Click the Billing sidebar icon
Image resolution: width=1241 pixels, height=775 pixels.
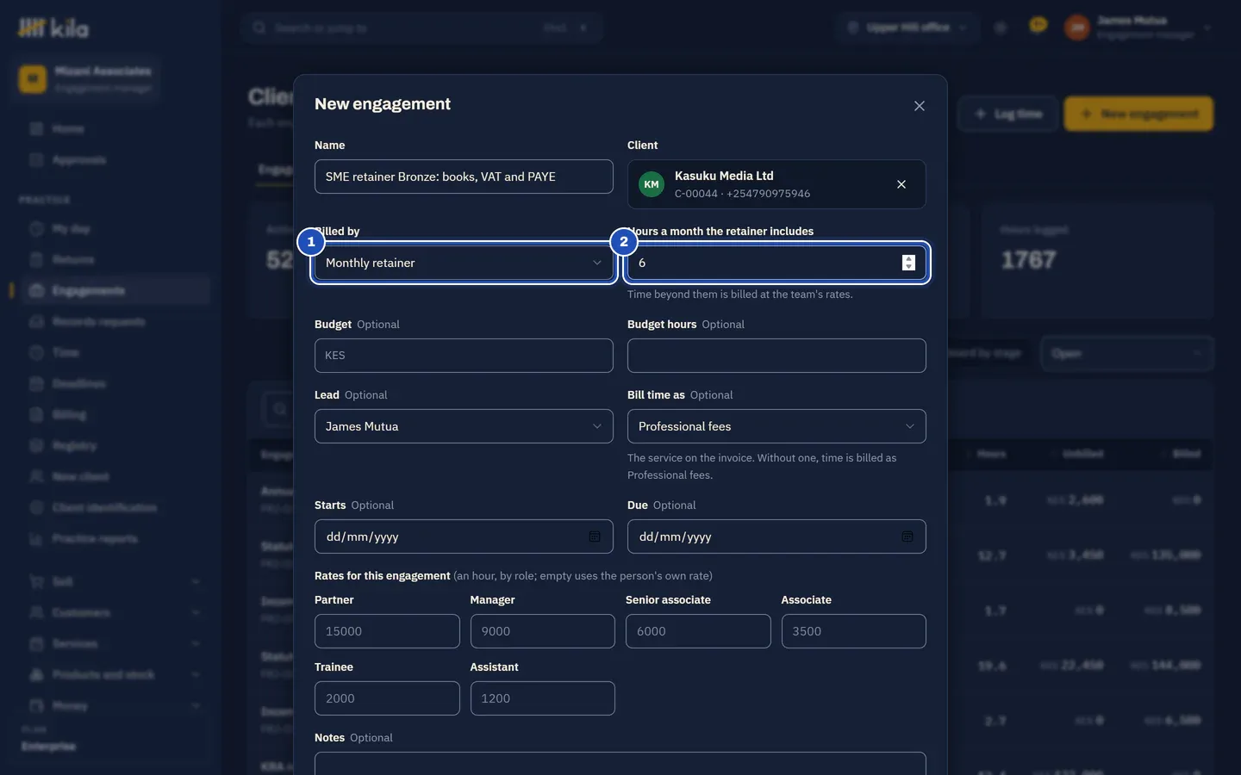pyautogui.click(x=36, y=415)
